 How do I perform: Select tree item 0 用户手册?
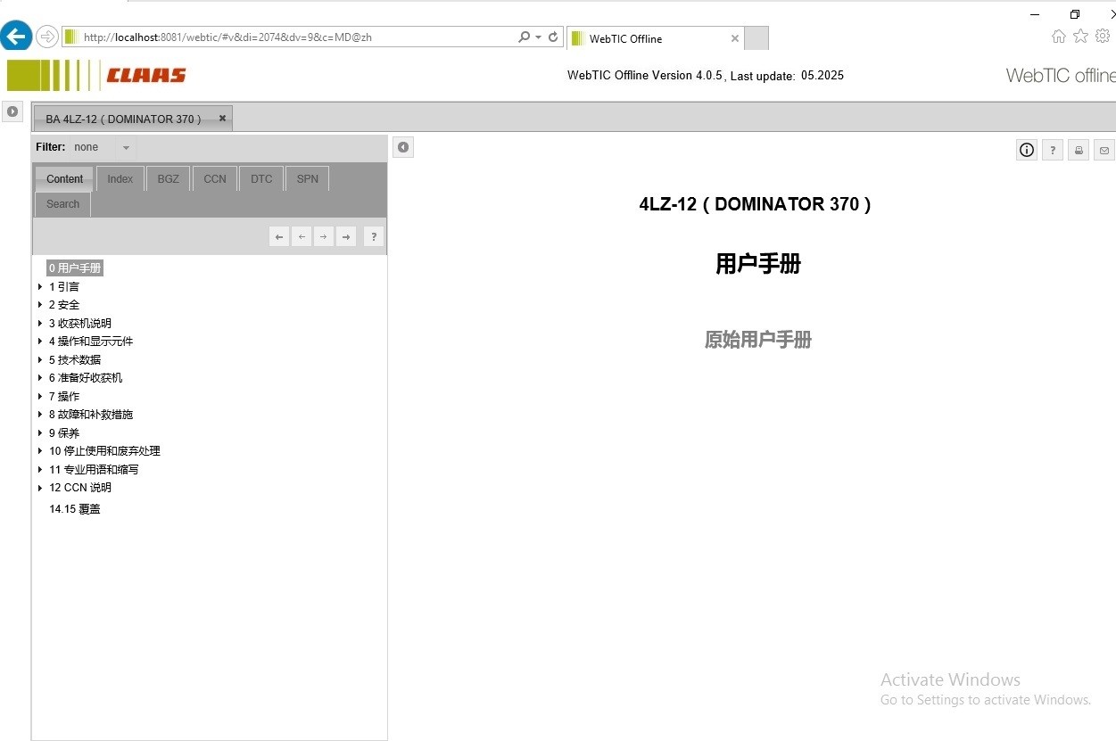[75, 268]
